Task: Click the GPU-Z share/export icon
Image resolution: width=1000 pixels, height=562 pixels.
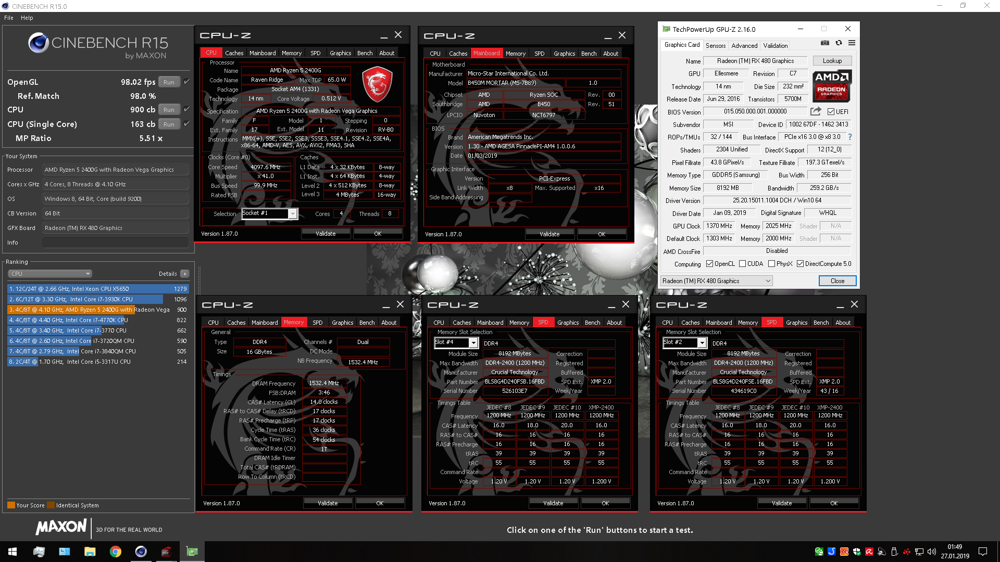Action: (x=815, y=111)
